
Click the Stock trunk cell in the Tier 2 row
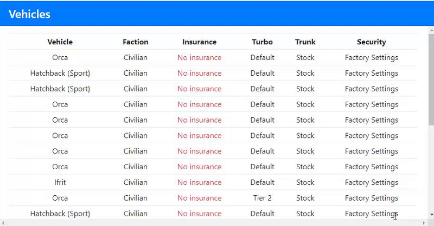(305, 198)
